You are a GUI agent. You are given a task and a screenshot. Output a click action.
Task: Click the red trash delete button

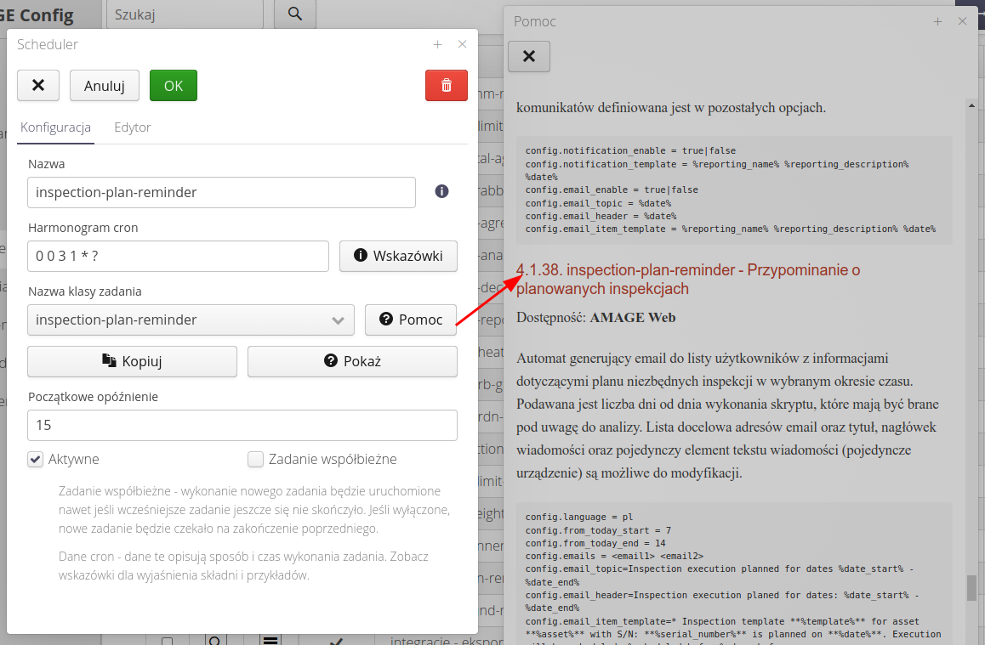pyautogui.click(x=446, y=86)
